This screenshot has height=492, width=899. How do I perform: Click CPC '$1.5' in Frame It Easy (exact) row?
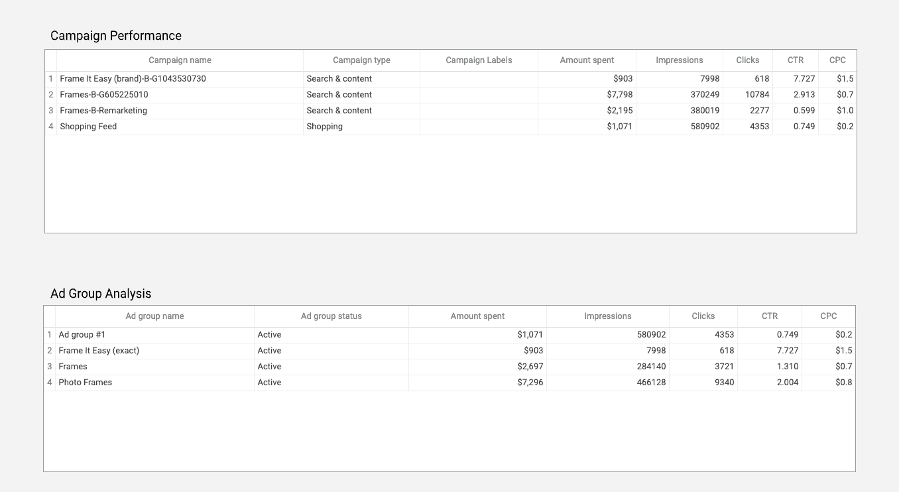pyautogui.click(x=844, y=351)
